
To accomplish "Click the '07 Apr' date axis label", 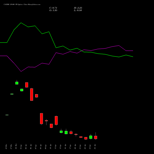I will tap(36, 147).
